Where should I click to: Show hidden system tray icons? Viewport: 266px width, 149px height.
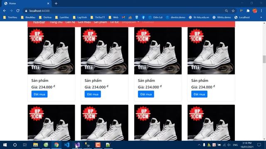coord(199,145)
